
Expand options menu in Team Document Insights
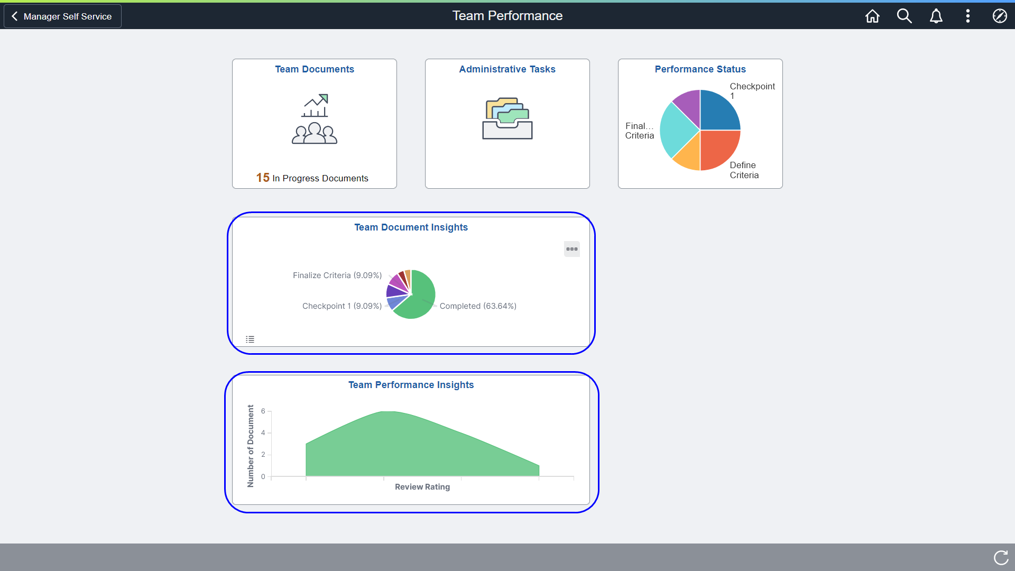point(571,249)
